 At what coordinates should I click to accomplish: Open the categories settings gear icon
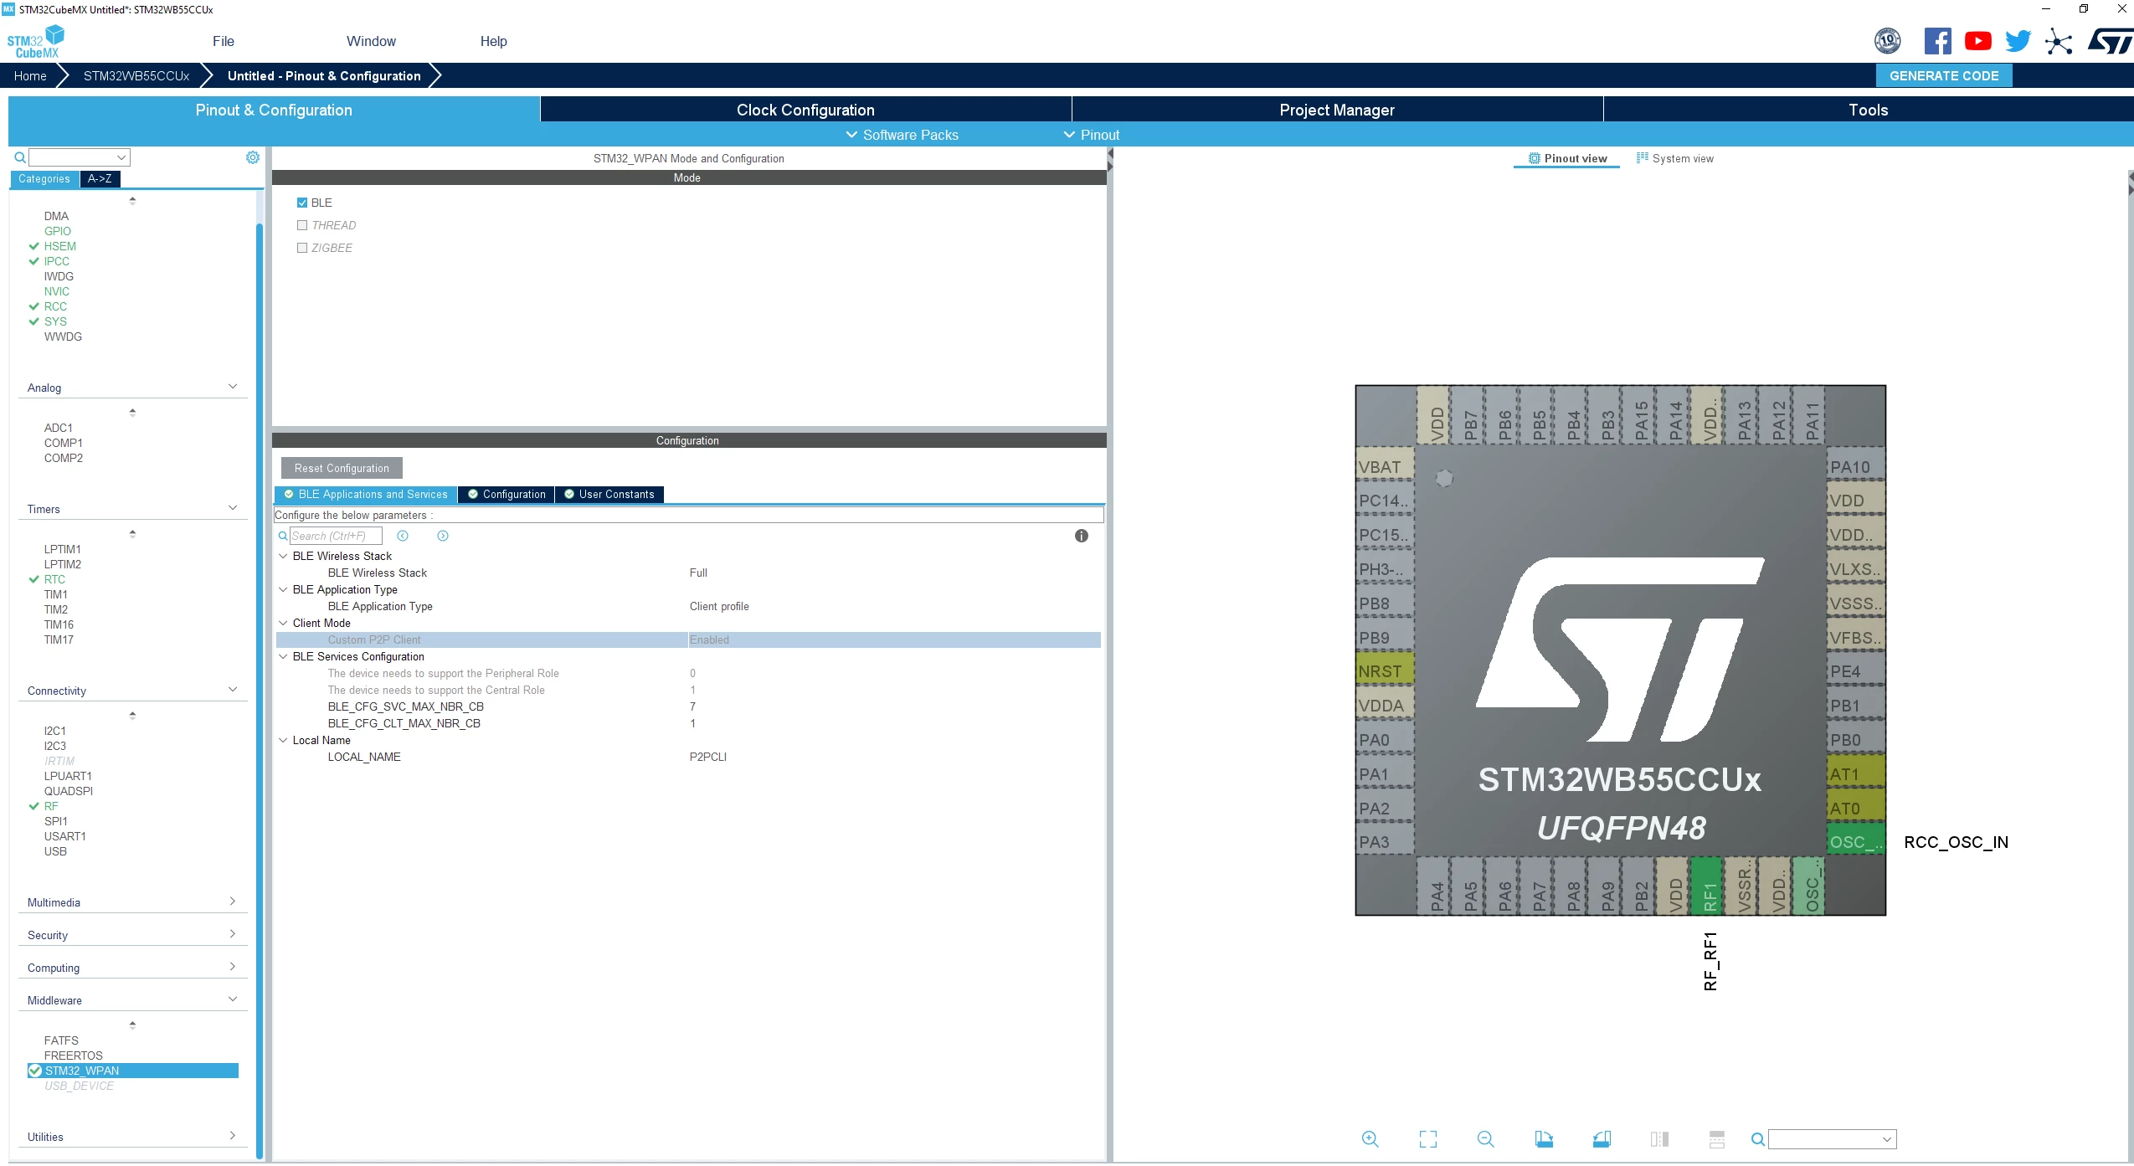252,157
